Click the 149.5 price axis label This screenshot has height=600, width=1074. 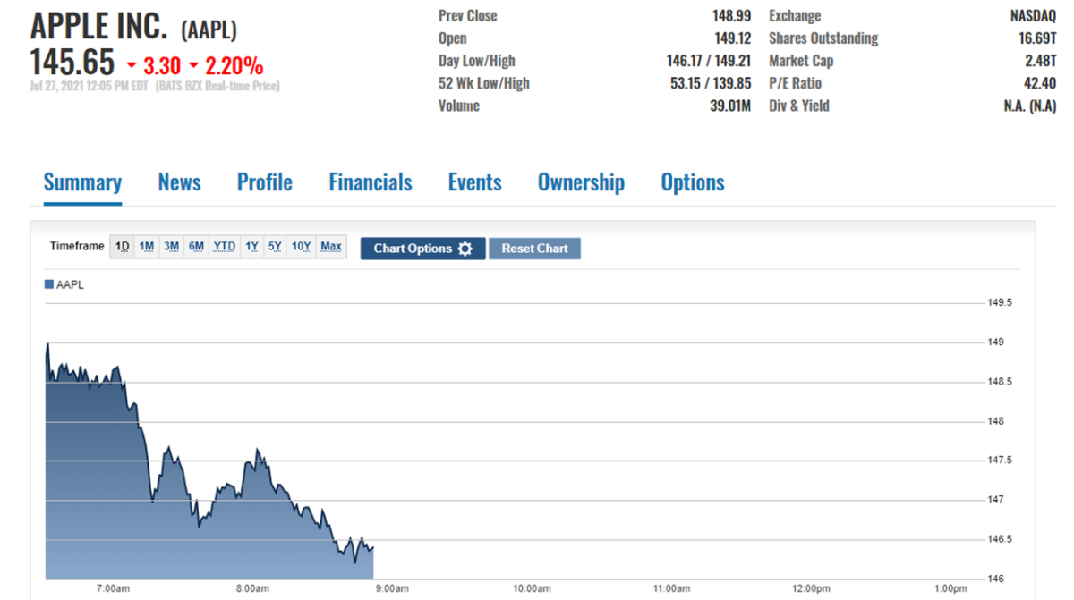(x=1000, y=303)
